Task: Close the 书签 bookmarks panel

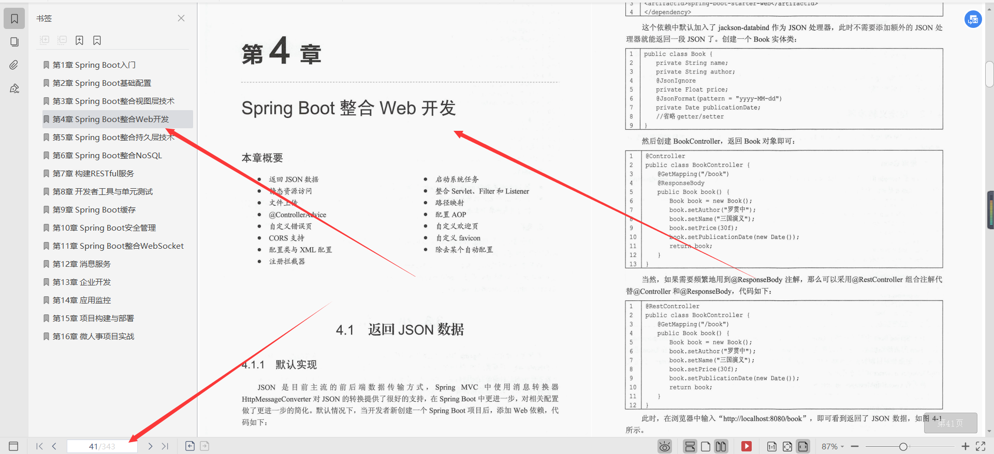Action: [x=181, y=18]
